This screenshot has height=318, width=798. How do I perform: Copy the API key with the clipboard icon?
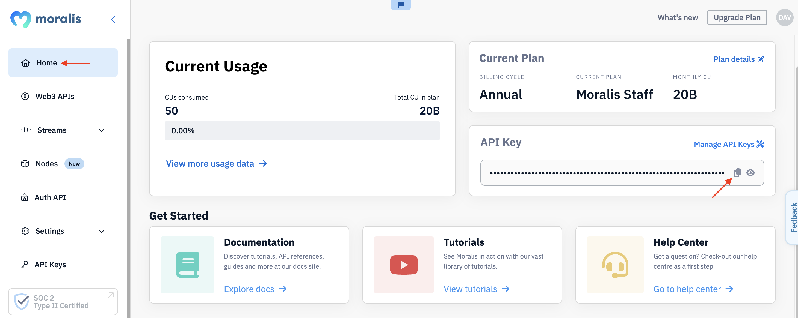click(x=737, y=172)
